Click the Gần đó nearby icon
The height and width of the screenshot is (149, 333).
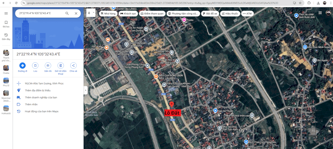pyautogui.click(x=48, y=65)
